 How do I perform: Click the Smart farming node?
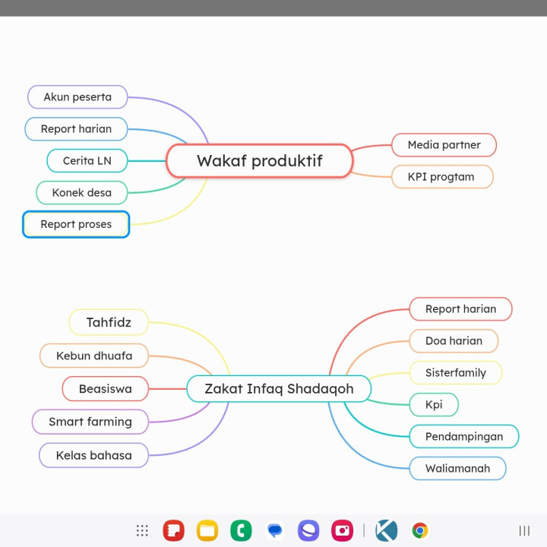(x=90, y=422)
